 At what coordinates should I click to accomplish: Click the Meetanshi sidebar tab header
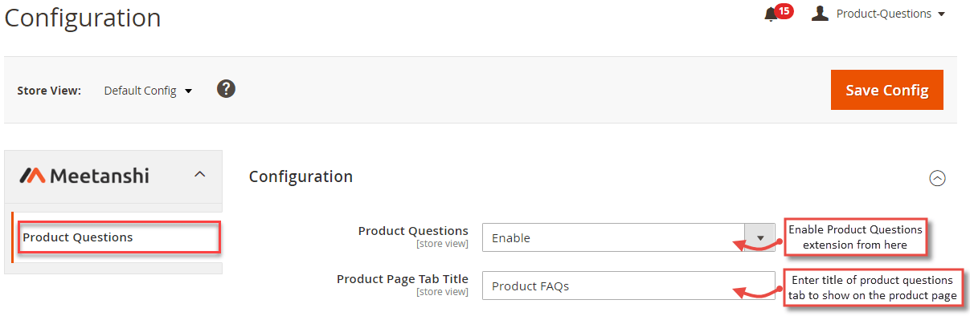click(113, 176)
